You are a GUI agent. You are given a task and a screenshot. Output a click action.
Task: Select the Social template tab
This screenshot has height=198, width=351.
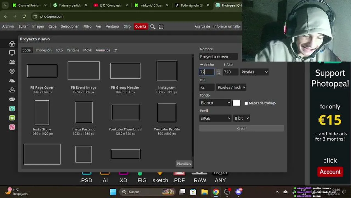[27, 50]
